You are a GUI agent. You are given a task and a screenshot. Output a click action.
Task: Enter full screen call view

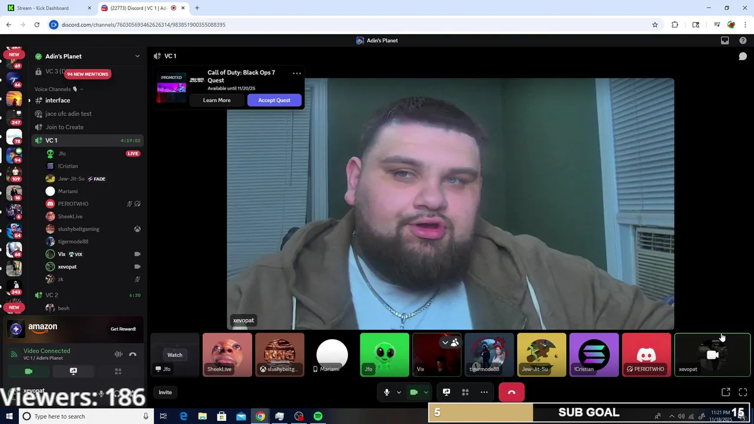(x=743, y=392)
